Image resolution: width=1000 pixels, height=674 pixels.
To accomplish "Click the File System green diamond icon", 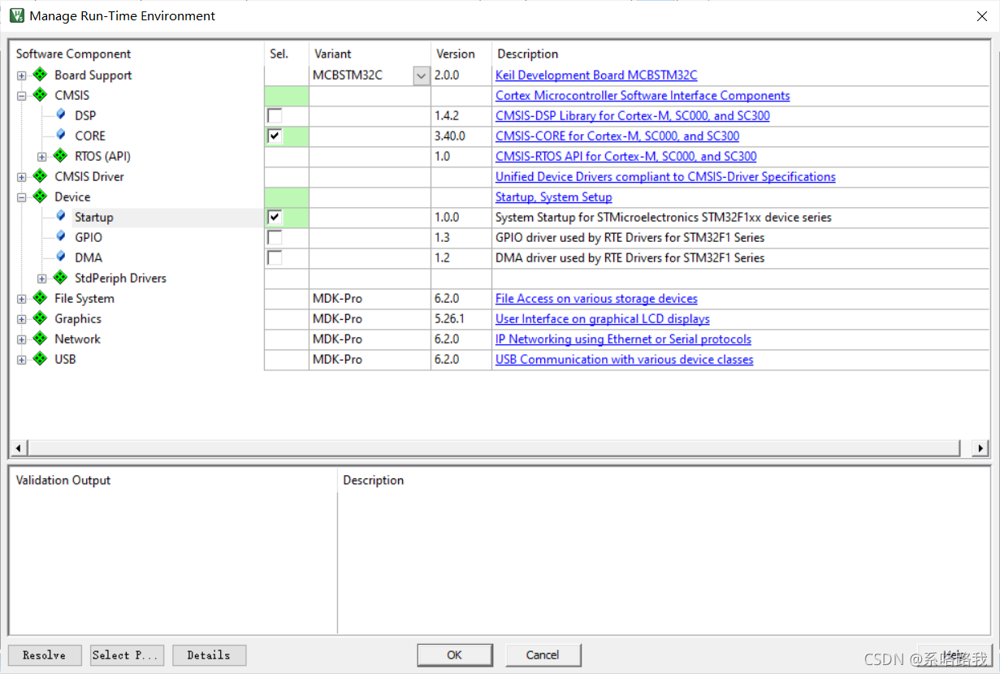I will 40,298.
